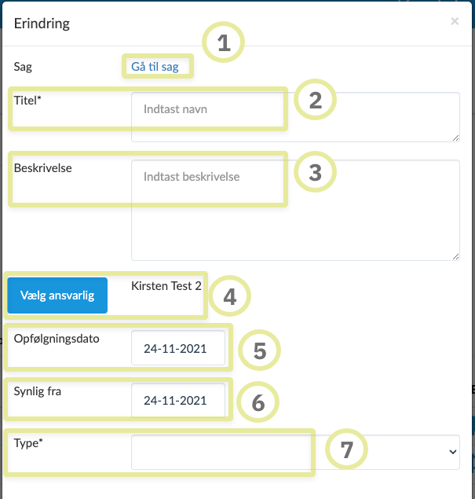The width and height of the screenshot is (475, 499).
Task: Click the 'Sag' label text
Action: (x=23, y=67)
